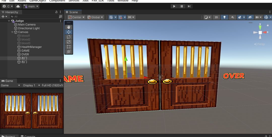
Task: Click the Gizmos sphere icon
Action: tap(266, 17)
